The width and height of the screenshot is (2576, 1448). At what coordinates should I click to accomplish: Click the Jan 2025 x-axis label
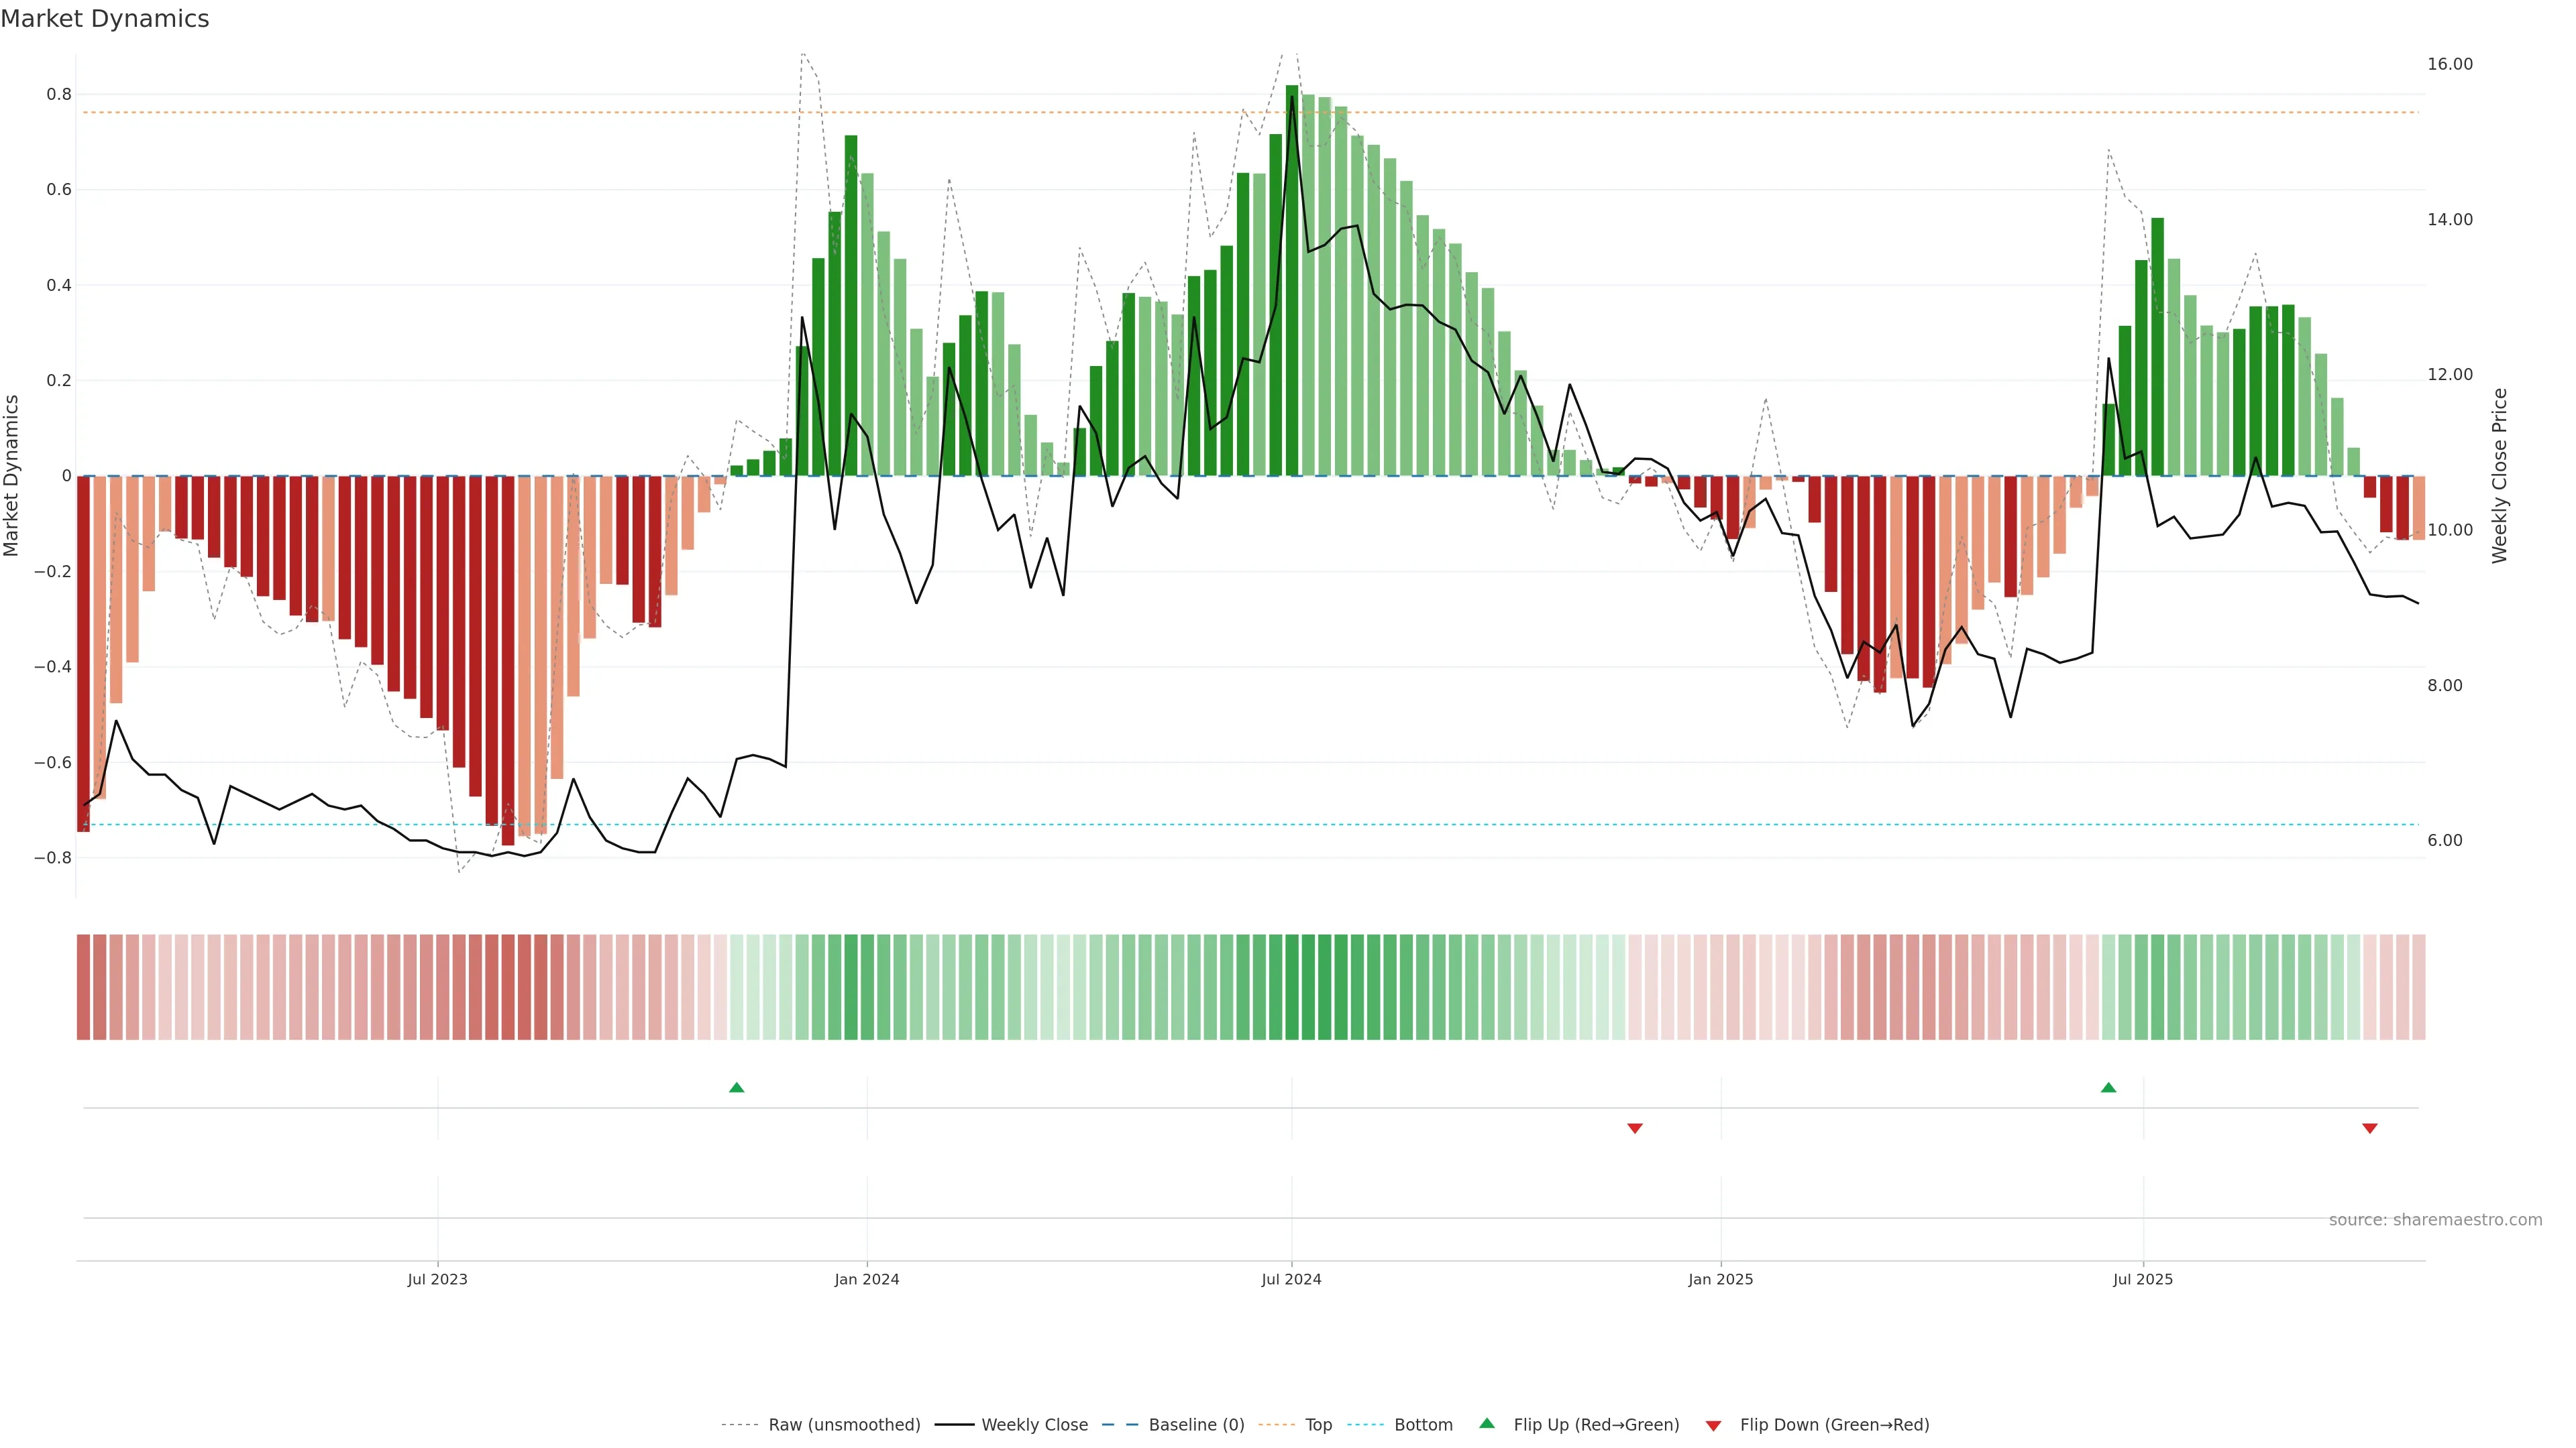click(x=1720, y=1279)
